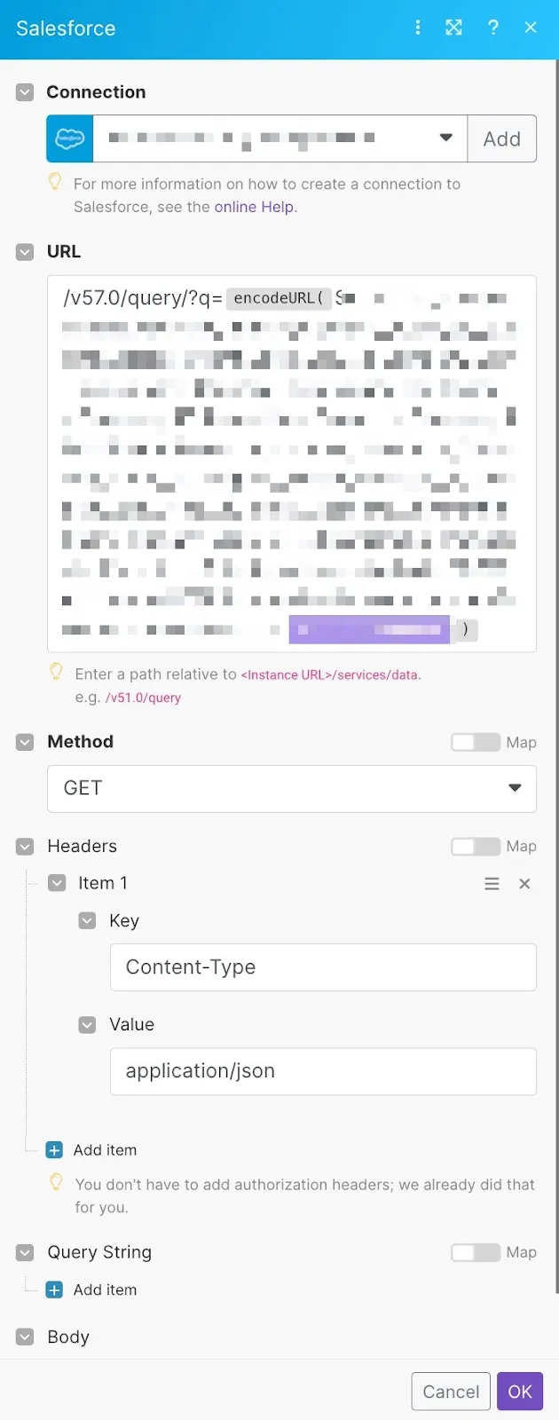Expand the Salesforce module to fullscreen

pos(454,28)
